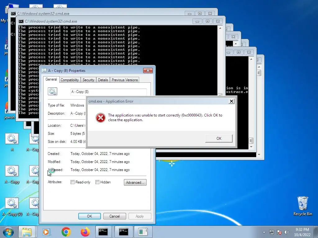Select the A - Copy desktop icon
318x238 pixels.
click(12, 174)
